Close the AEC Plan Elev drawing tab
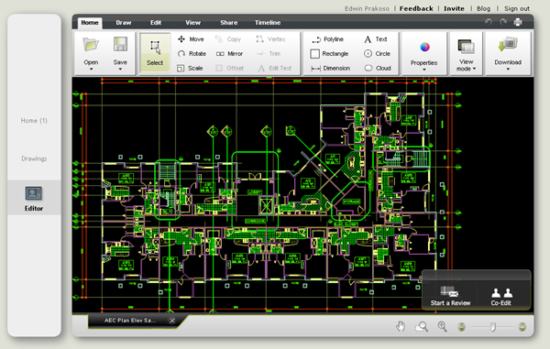The image size is (550, 349). (x=172, y=321)
